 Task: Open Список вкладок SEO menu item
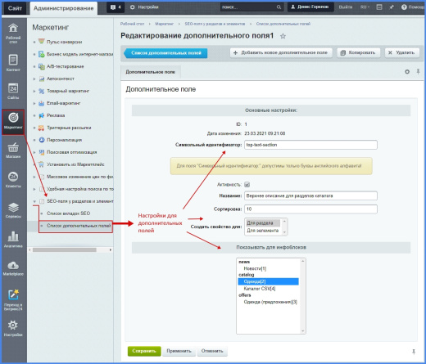click(x=68, y=213)
